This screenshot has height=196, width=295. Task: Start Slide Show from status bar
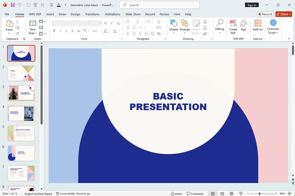tap(241, 193)
